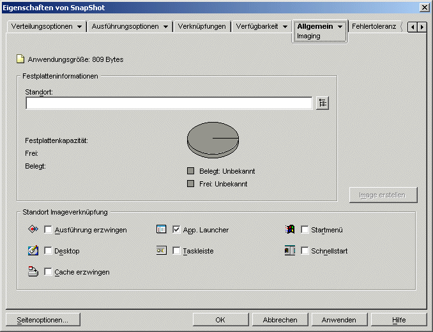The image size is (433, 332).
Task: Enable the Ausführung erzwingen checkbox
Action: coord(49,230)
